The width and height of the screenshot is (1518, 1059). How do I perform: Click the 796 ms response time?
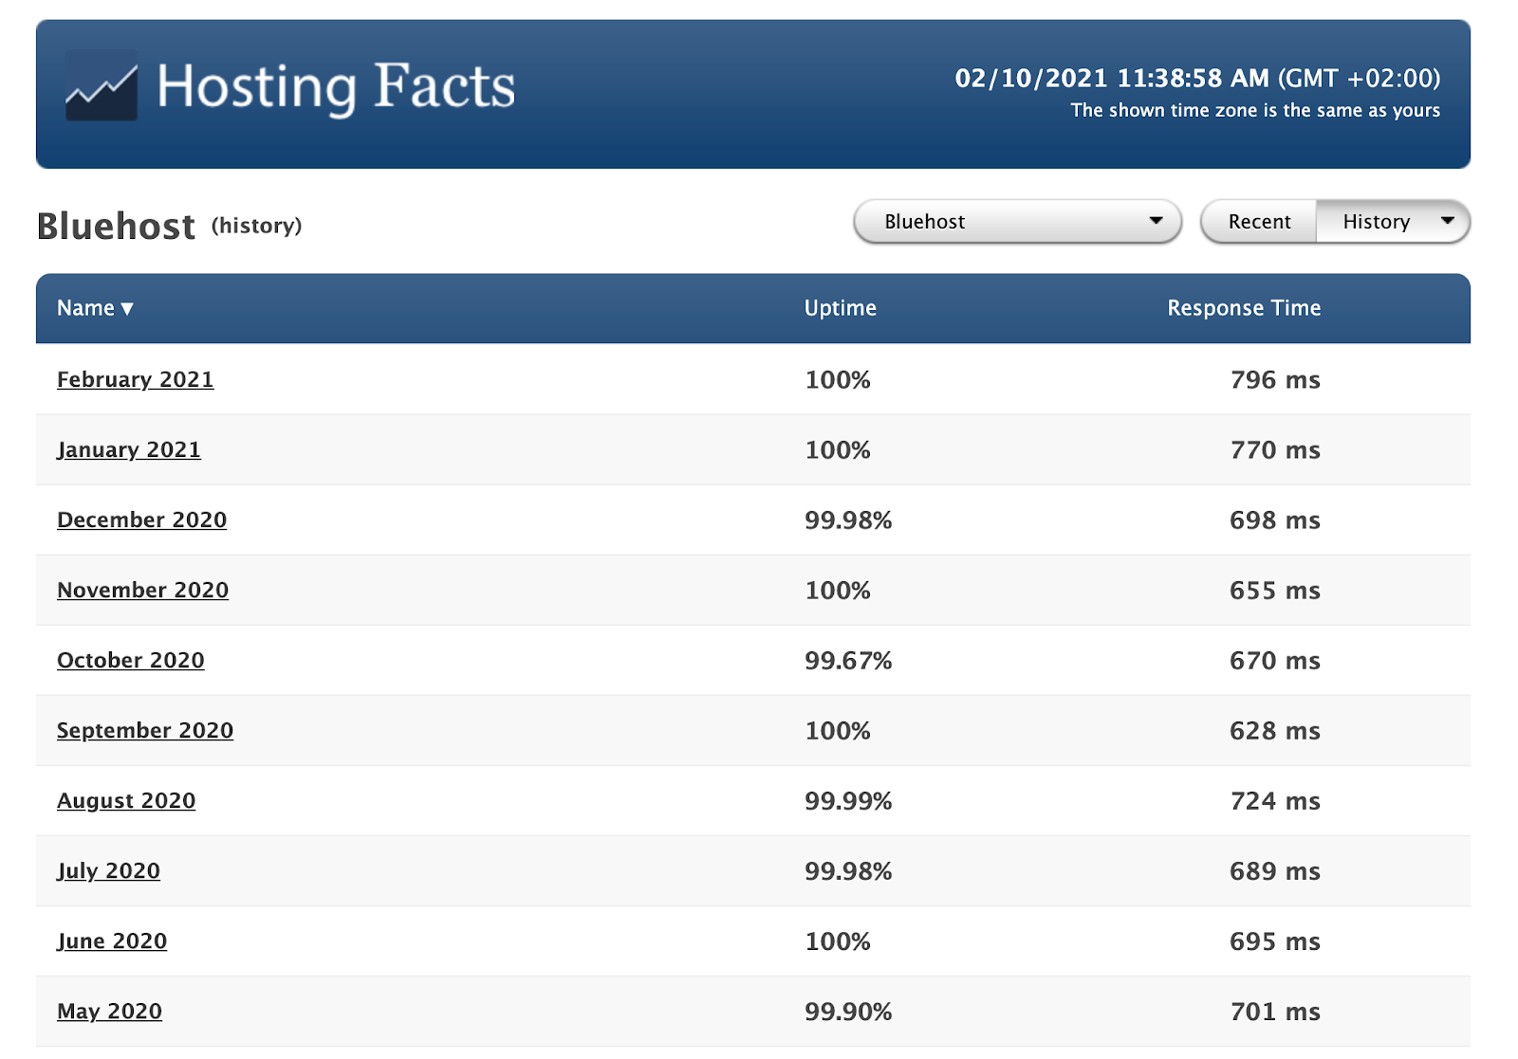tap(1275, 379)
